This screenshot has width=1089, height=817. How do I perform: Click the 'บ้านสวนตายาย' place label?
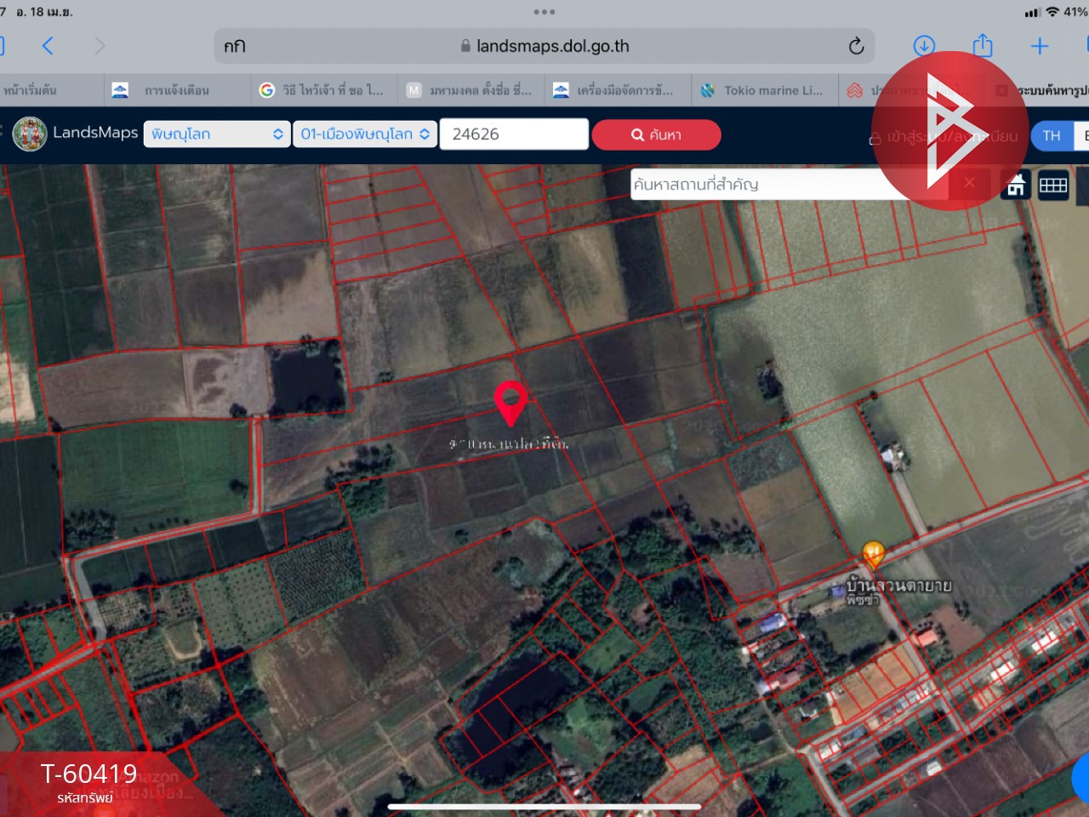tap(898, 586)
